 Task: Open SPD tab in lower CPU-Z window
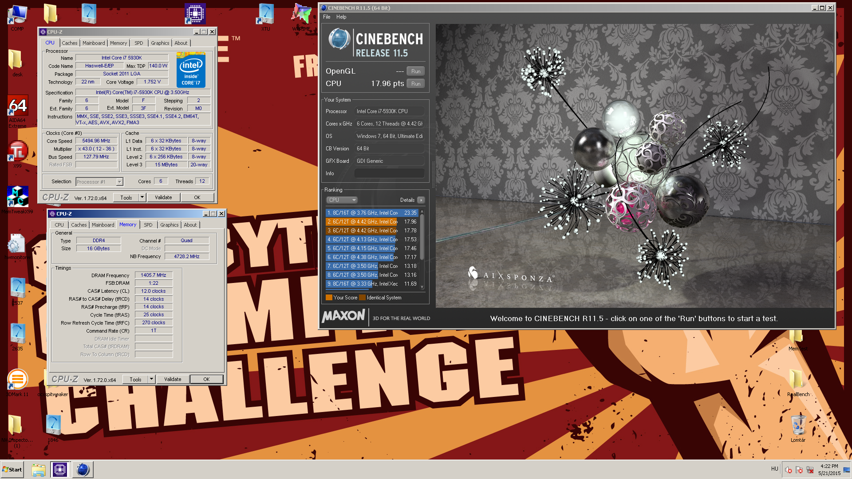148,225
